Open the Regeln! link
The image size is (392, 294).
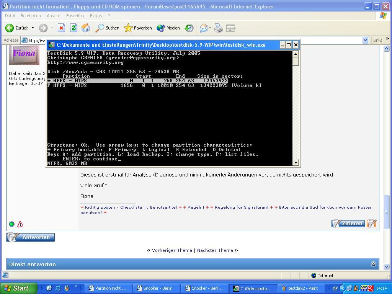pos(196,207)
